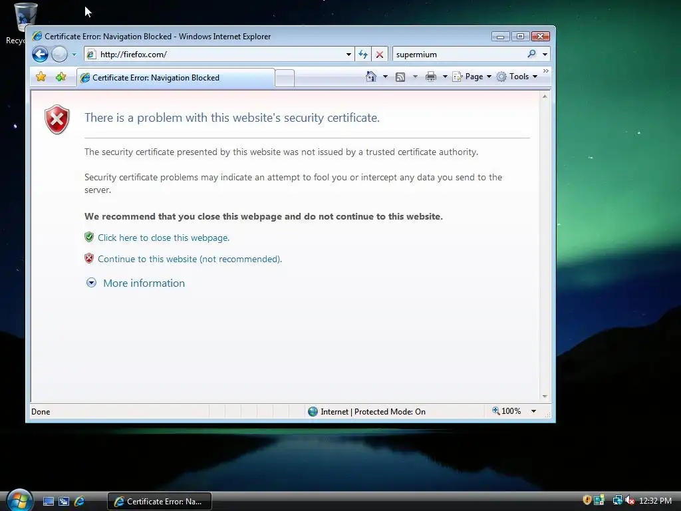The height and width of the screenshot is (511, 681).
Task: Click here to close this webpage link
Action: [x=164, y=238]
